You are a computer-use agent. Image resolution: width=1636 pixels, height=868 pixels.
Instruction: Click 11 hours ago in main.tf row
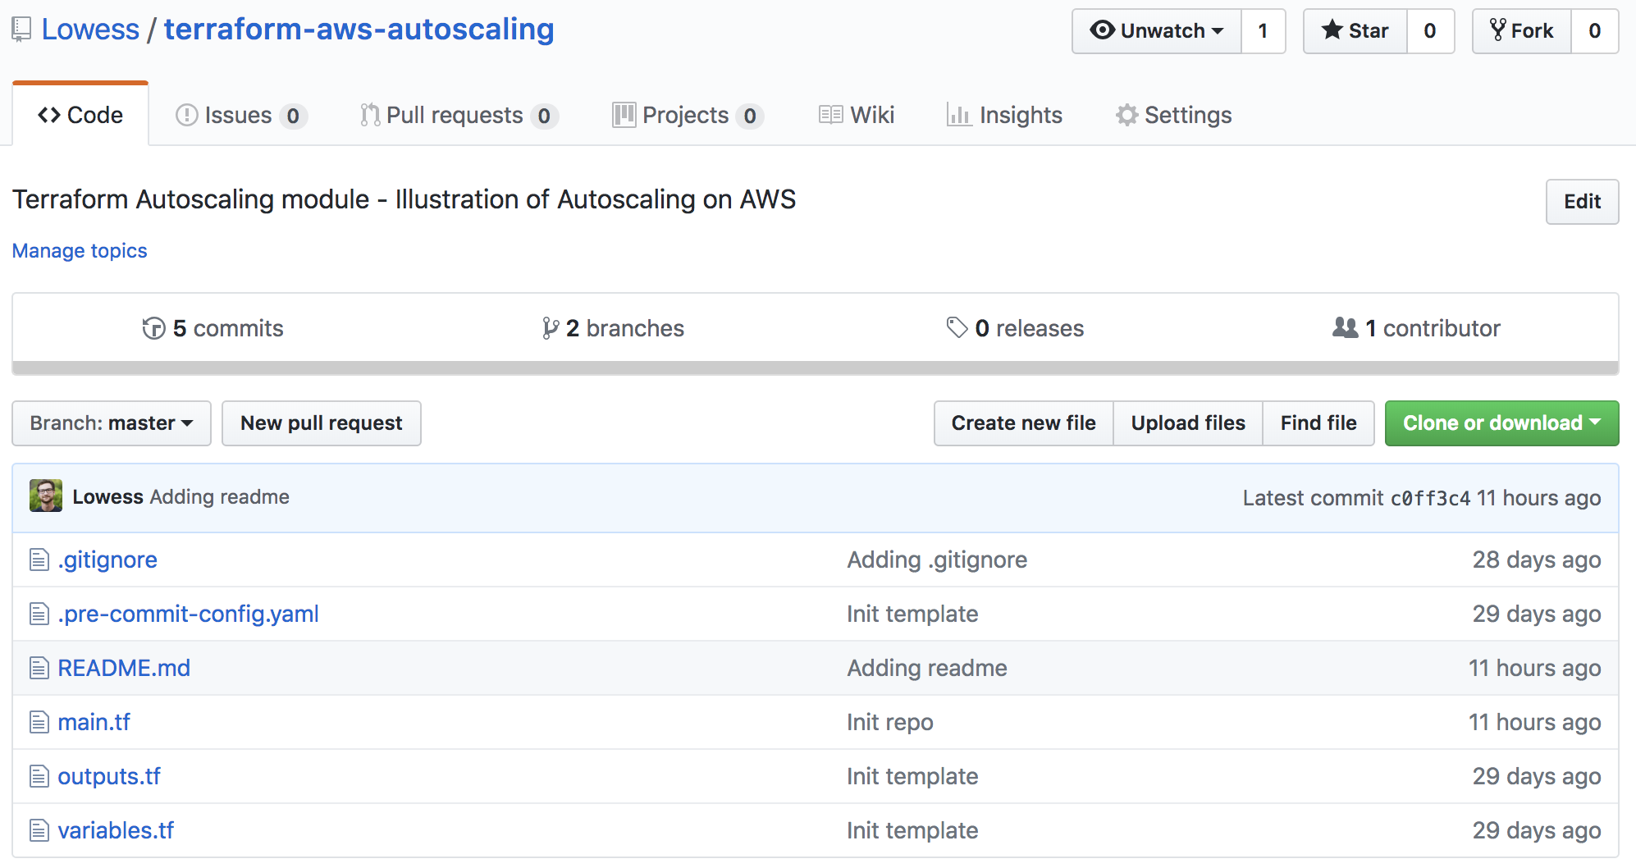1535,722
